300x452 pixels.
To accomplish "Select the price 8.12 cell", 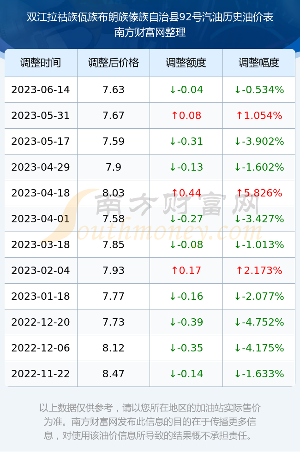I will (x=114, y=348).
